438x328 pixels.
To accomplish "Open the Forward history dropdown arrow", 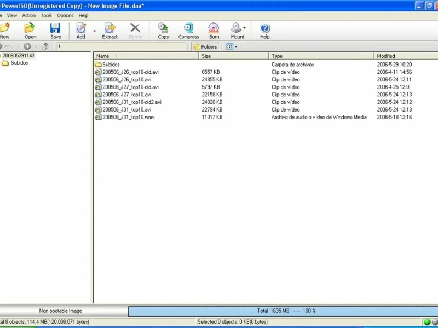I will [x=36, y=46].
